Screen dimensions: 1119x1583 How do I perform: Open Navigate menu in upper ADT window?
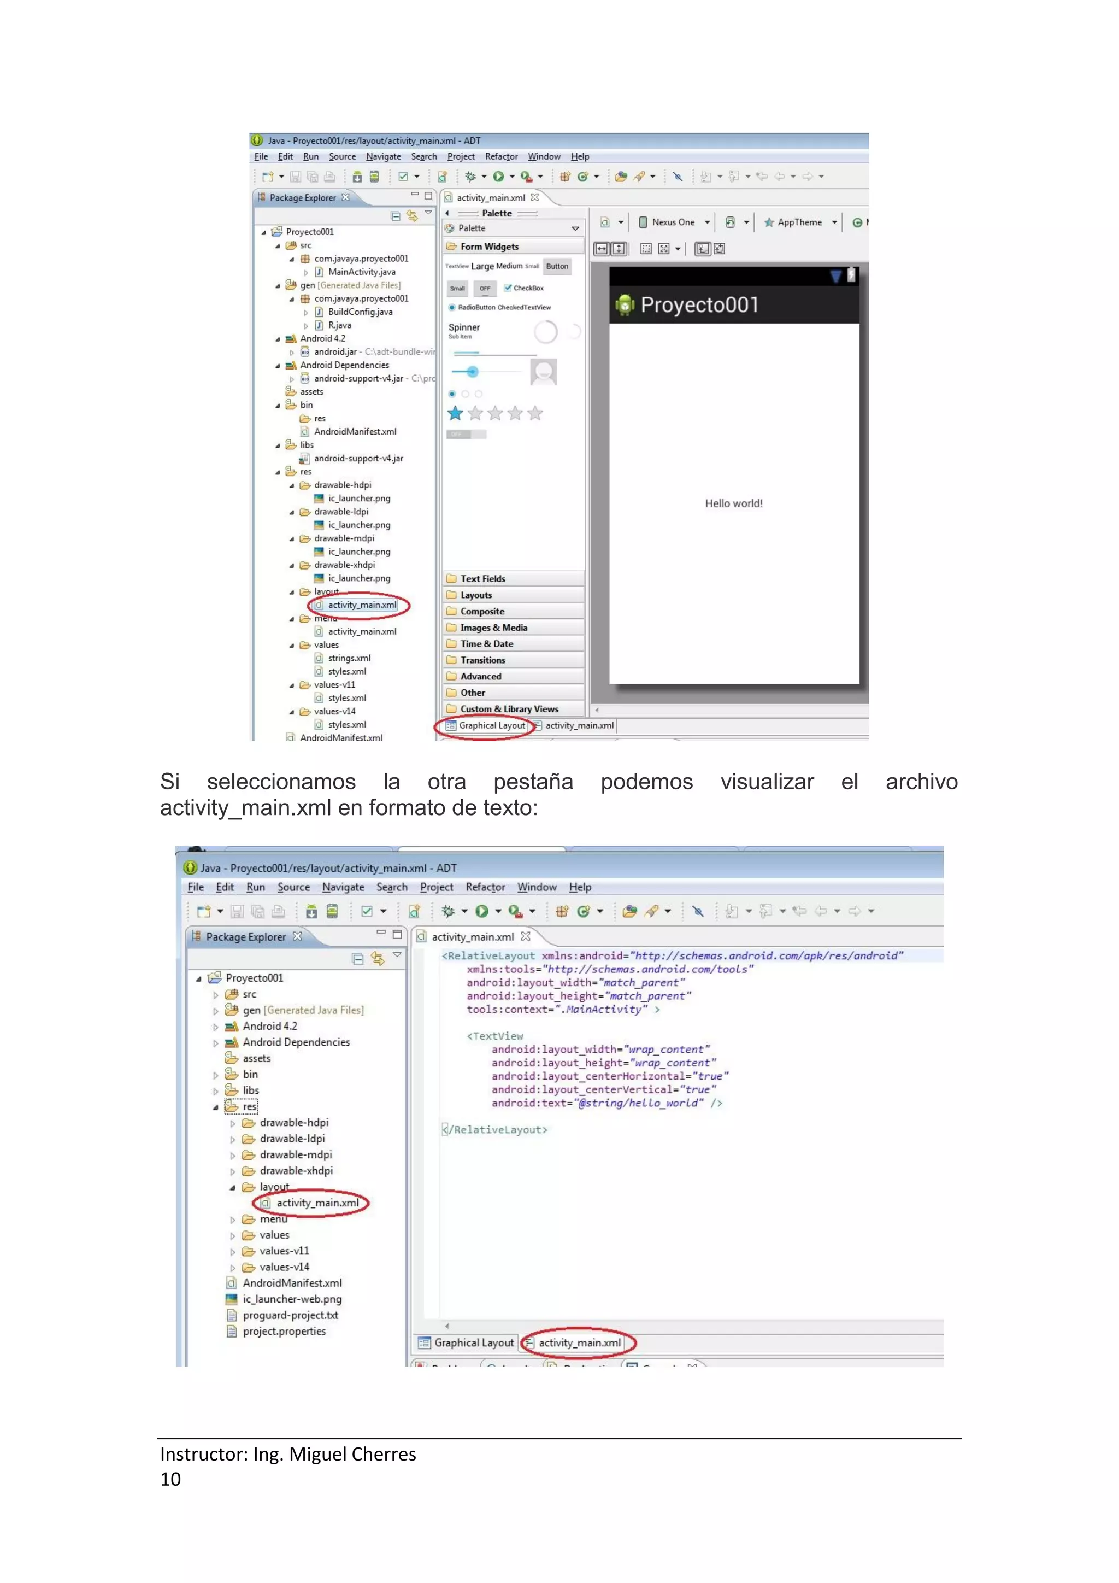(x=383, y=157)
